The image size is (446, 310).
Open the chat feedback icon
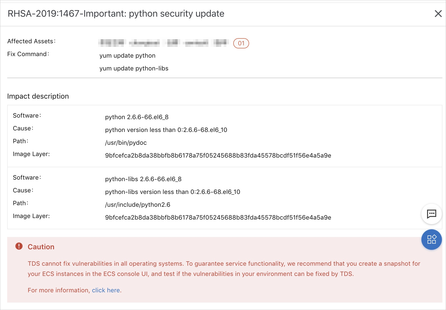(x=432, y=214)
